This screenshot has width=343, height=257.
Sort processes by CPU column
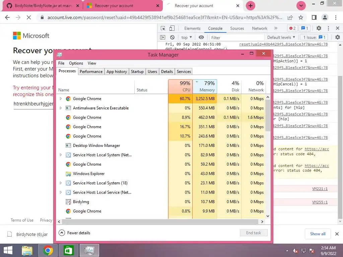(180, 87)
